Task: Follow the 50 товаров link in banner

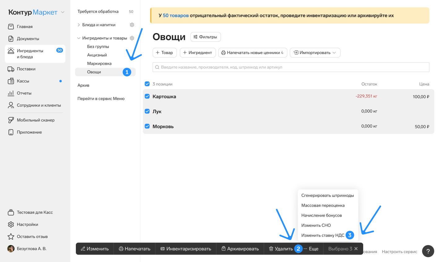Action: point(176,15)
